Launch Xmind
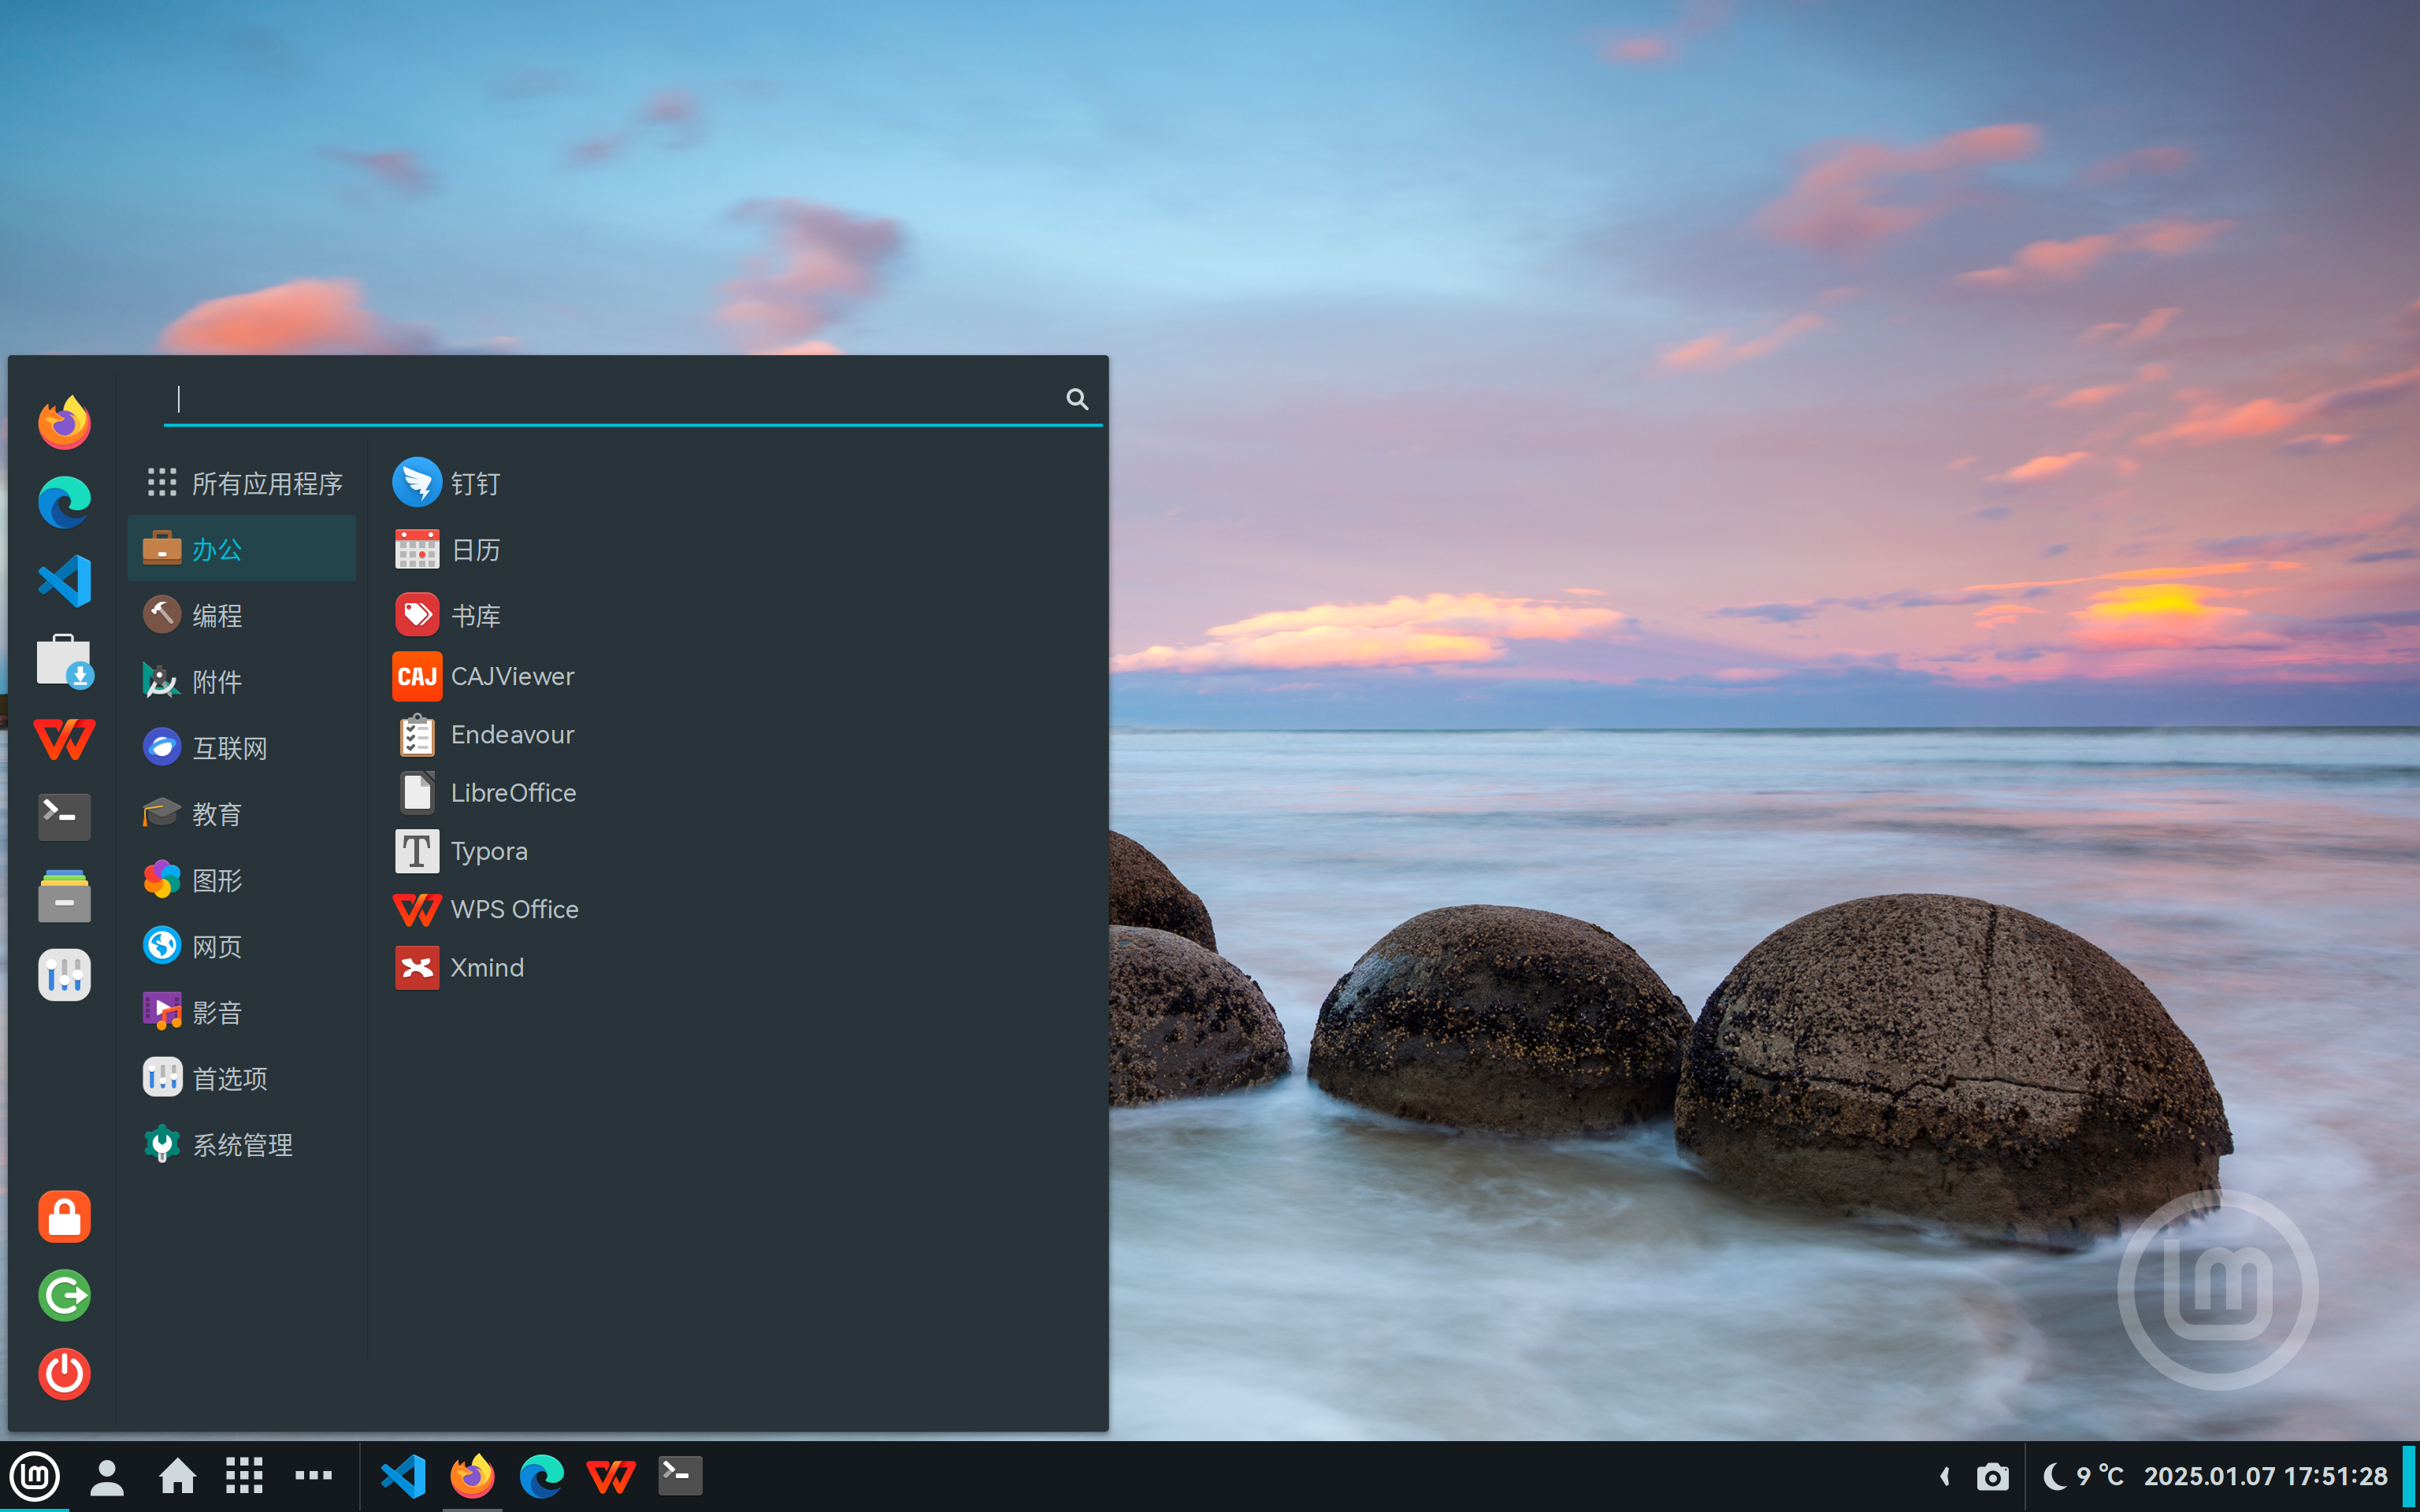The width and height of the screenshot is (2420, 1512). [x=459, y=968]
